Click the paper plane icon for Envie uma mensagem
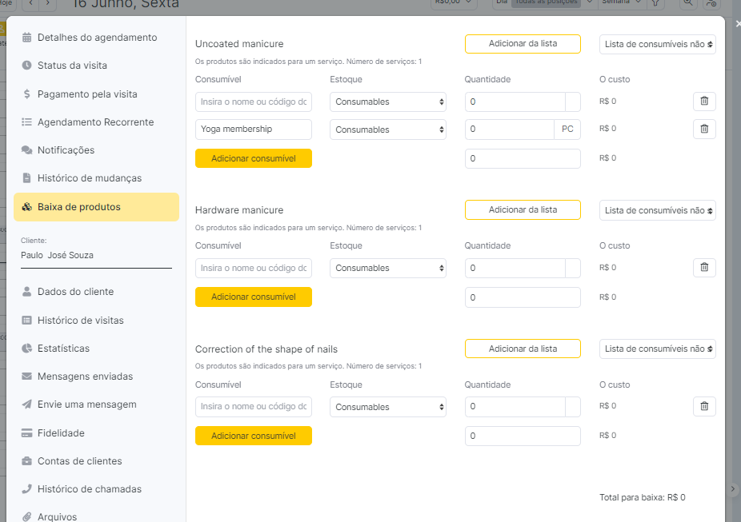The height and width of the screenshot is (522, 741). coord(27,404)
